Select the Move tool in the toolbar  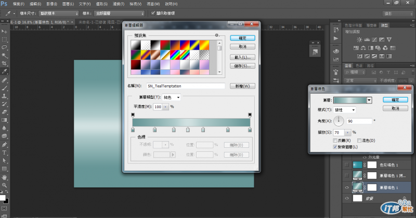(4, 31)
